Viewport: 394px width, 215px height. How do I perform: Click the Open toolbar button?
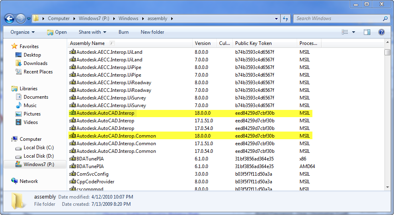(57, 32)
